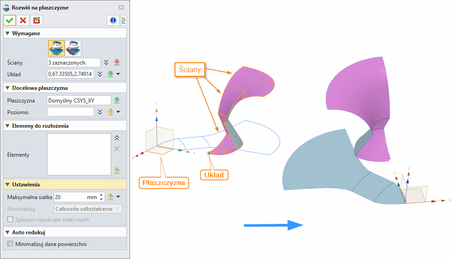
Task: Click the green pick arrow beside Płaszczyzna
Action: (x=116, y=100)
